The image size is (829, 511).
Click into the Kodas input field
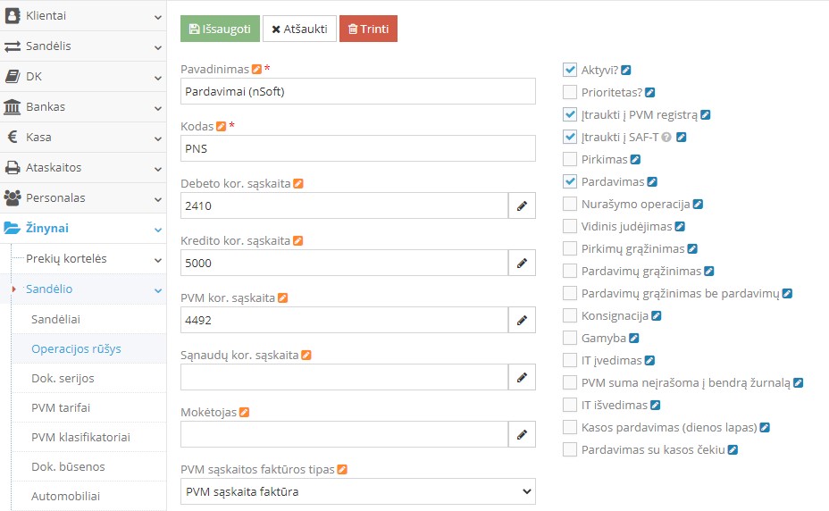(357, 148)
